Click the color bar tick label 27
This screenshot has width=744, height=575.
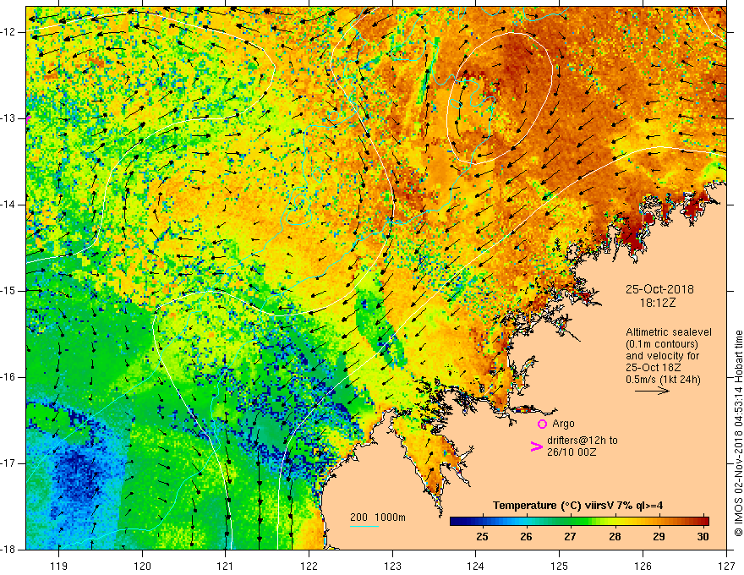pyautogui.click(x=571, y=537)
